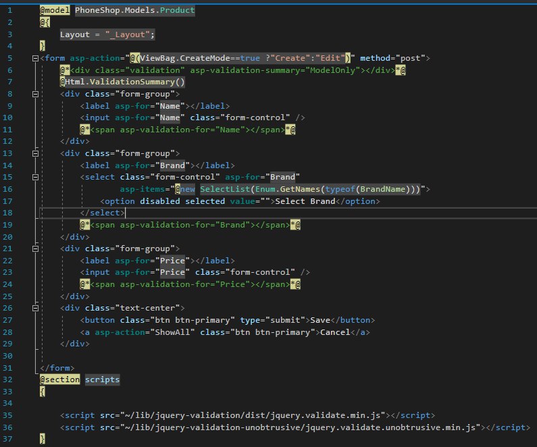Click the closing </select> tag
Viewport: 537px width, 447px height.
[x=103, y=213]
